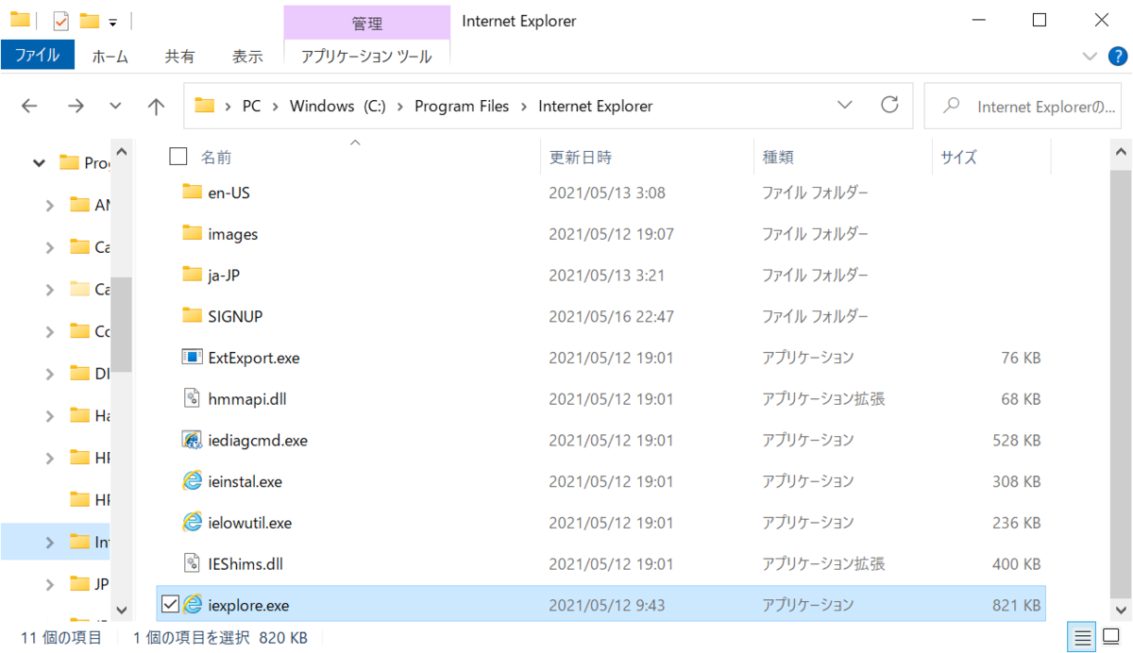This screenshot has height=653, width=1133.
Task: Expand the Int tree node
Action: [50, 543]
